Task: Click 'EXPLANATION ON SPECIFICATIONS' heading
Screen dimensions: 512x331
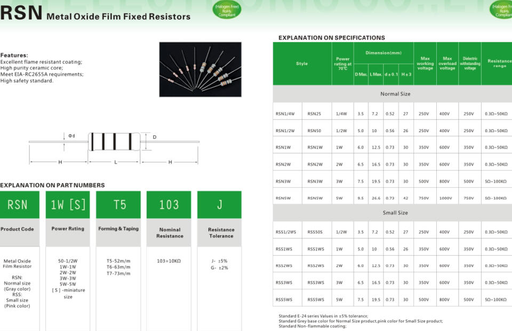Action: tap(331, 38)
